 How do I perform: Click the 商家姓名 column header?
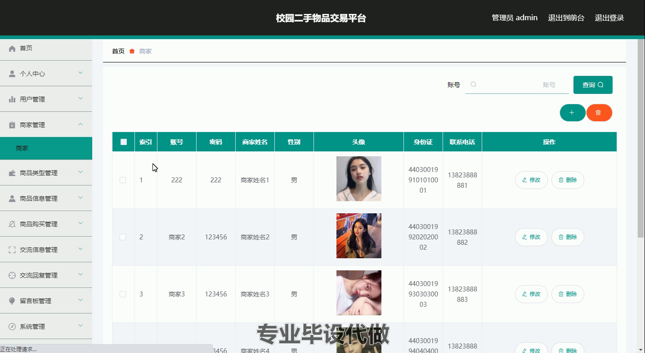(255, 142)
